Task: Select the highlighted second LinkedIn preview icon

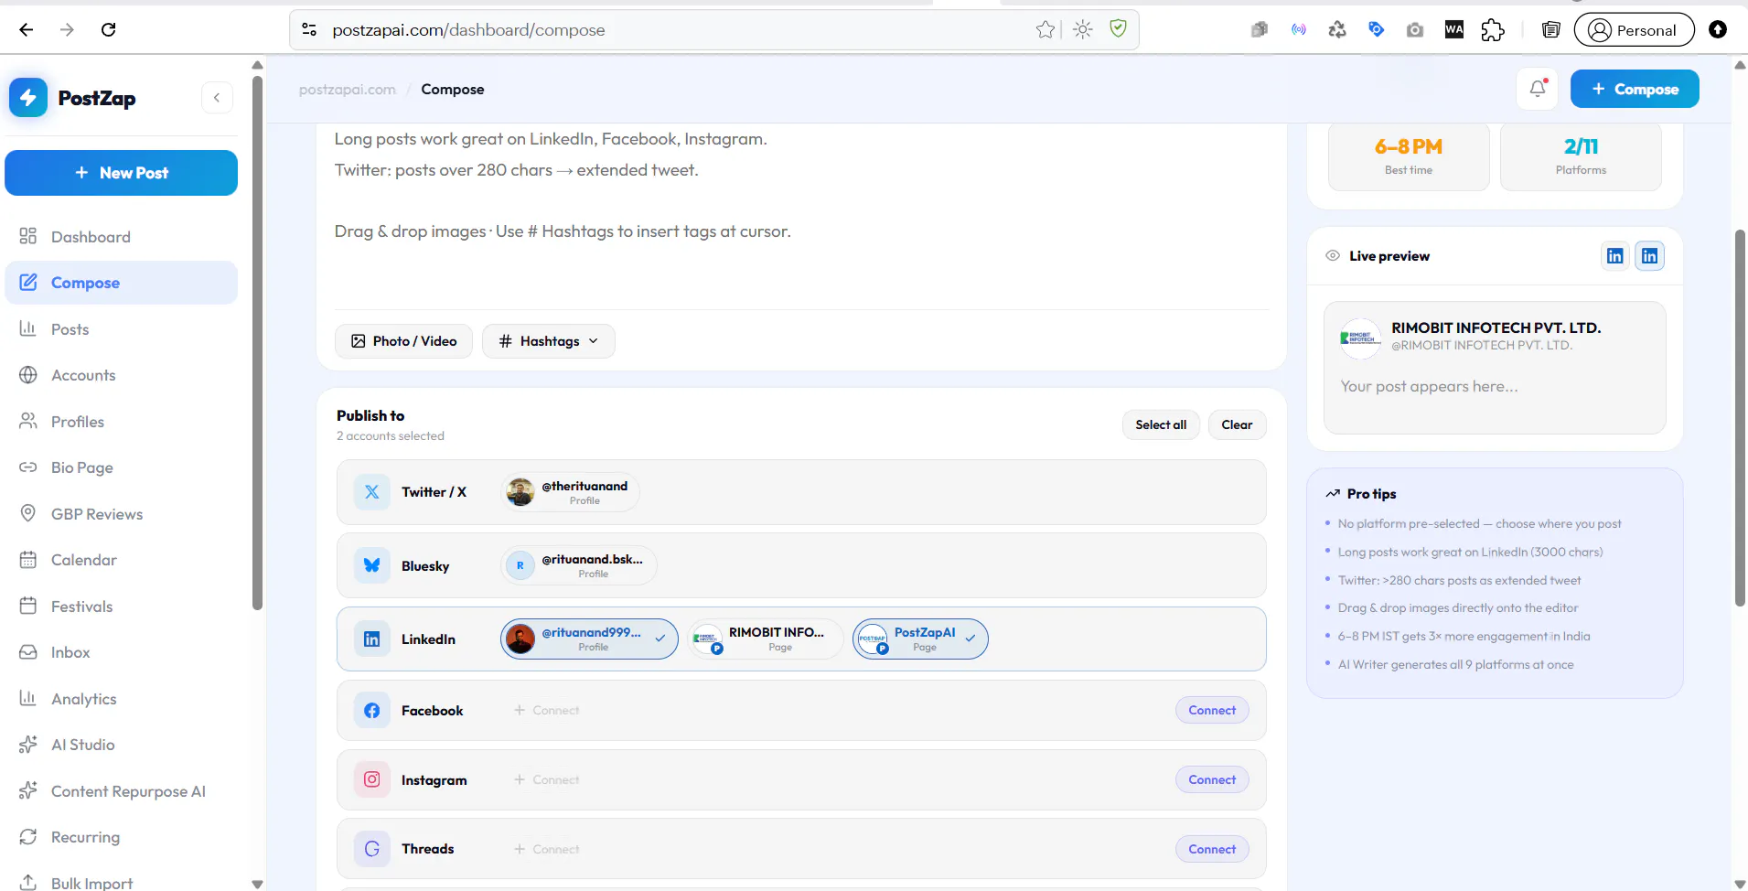Action: click(x=1650, y=256)
